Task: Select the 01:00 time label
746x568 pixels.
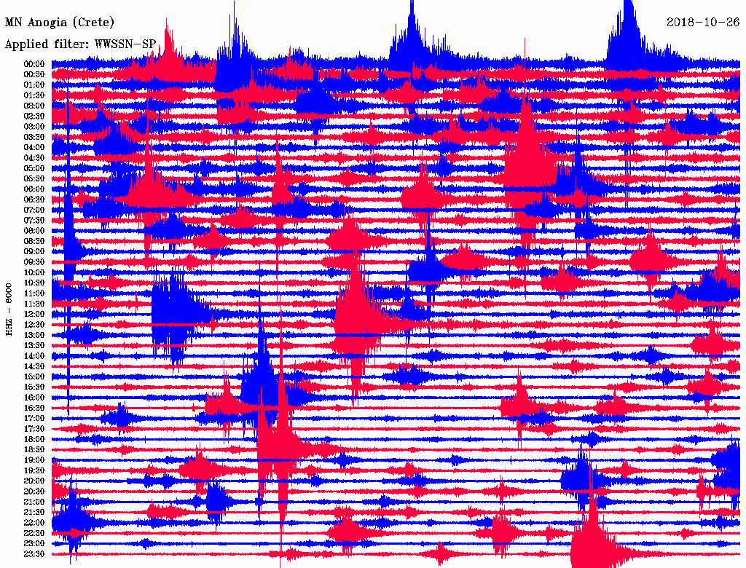Action: (34, 85)
